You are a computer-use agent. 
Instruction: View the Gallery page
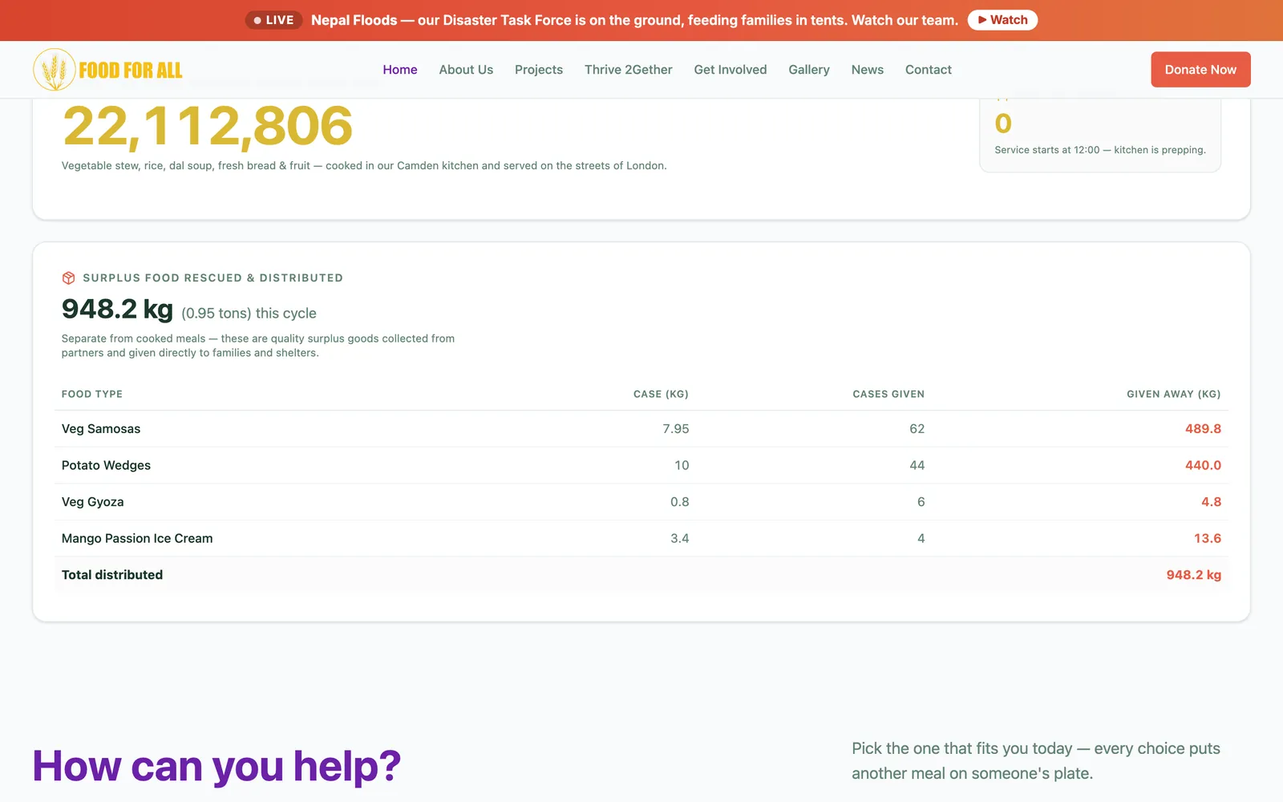coord(809,70)
